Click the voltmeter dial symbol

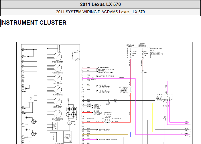pos(58,102)
